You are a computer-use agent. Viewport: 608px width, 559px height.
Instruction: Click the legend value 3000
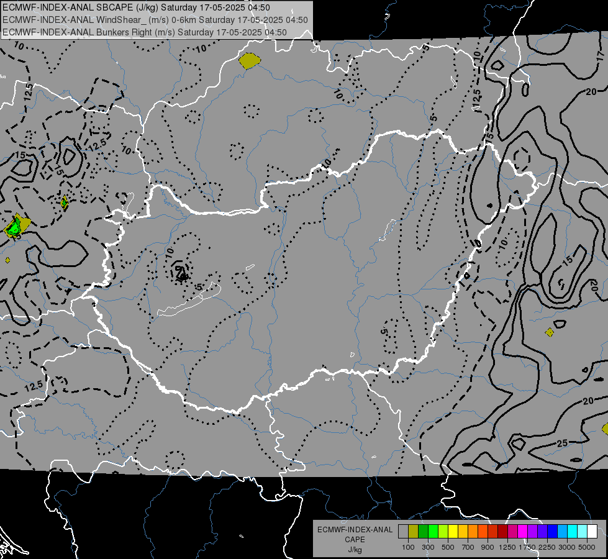coord(567,547)
